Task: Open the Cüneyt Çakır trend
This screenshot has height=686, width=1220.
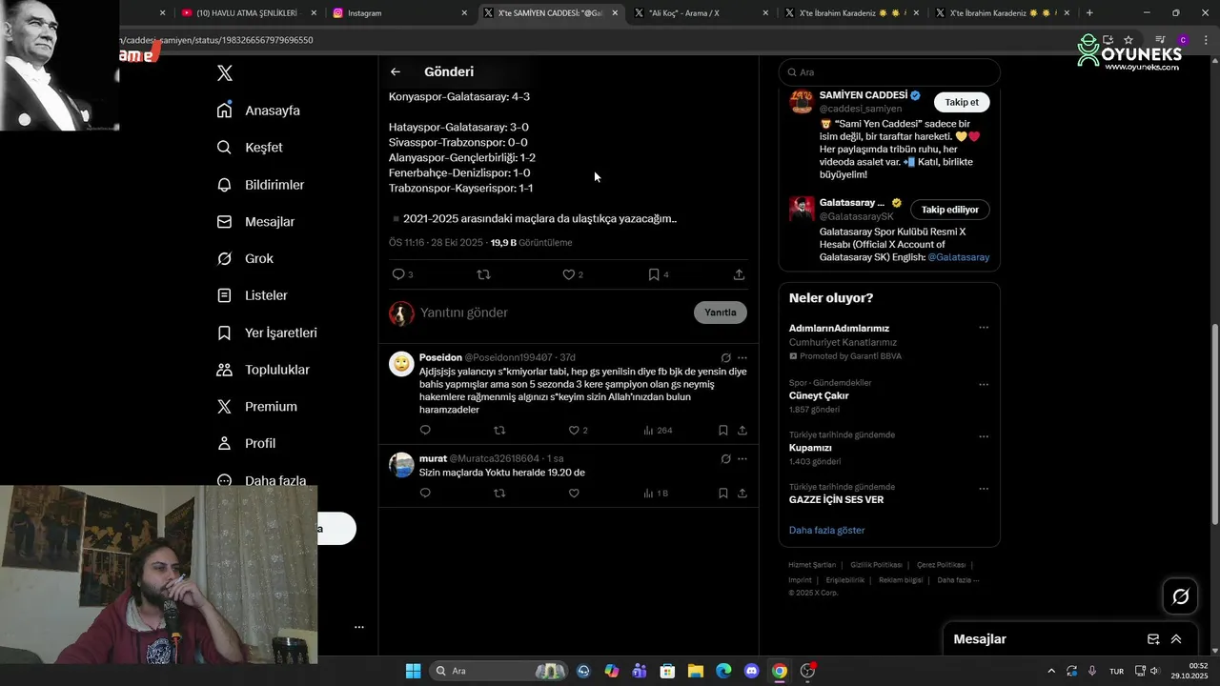Action: [x=889, y=395]
